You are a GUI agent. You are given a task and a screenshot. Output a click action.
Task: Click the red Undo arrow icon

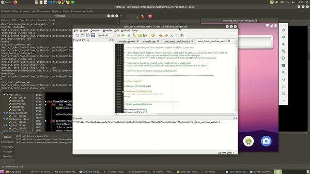pos(160,35)
